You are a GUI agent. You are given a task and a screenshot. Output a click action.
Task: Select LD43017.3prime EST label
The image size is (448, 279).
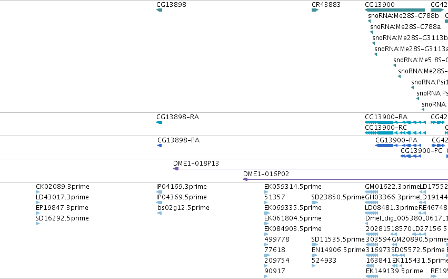coord(62,197)
